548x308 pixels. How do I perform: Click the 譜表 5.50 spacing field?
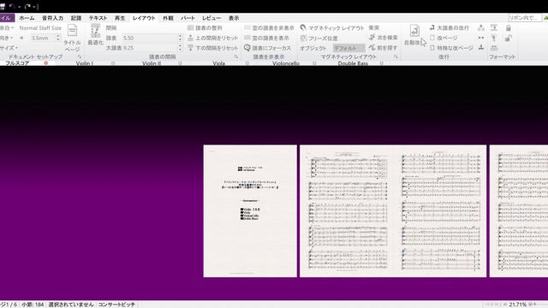(x=150, y=38)
